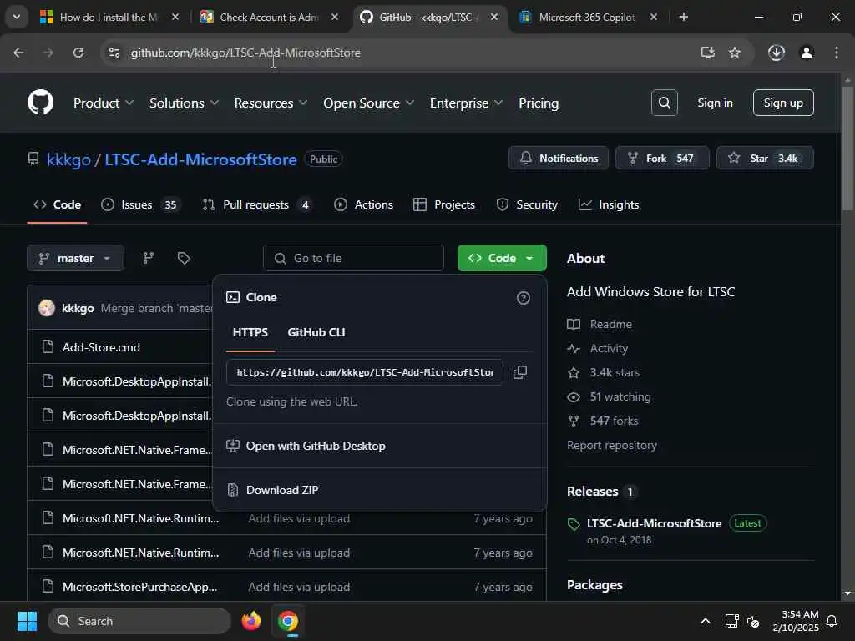Toggle the green Code dropdown button
The width and height of the screenshot is (855, 641).
tap(502, 258)
